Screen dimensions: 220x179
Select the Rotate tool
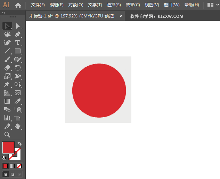(x=18, y=68)
